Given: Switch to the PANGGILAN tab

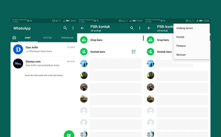Looking at the screenshot, I should [67, 38].
